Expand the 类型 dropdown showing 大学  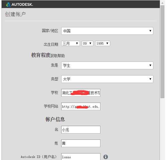coord(107,79)
